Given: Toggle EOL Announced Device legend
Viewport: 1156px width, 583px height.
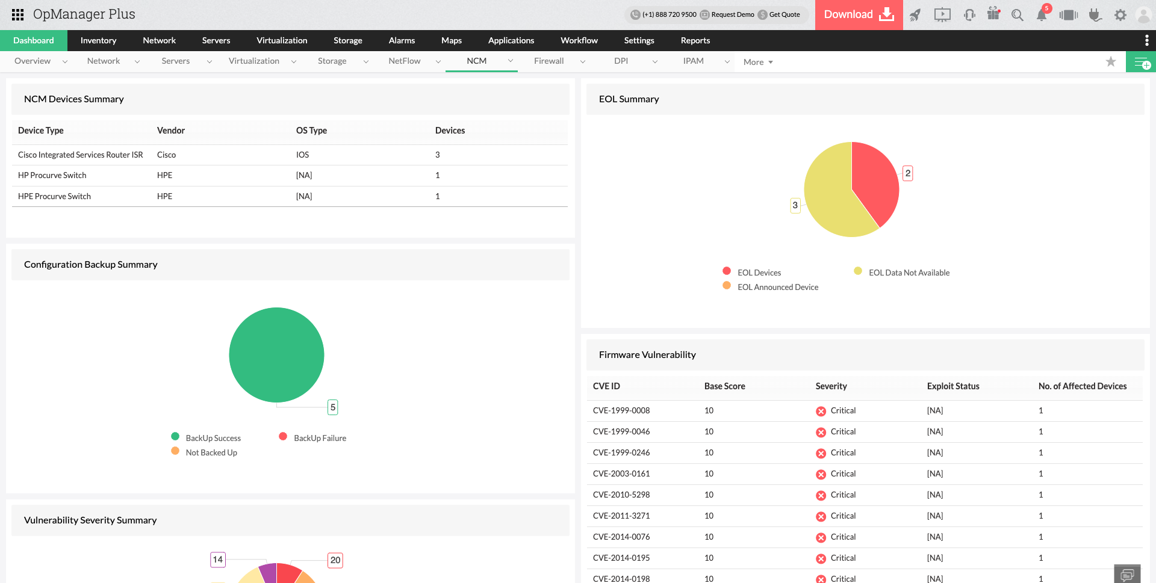Looking at the screenshot, I should point(771,287).
